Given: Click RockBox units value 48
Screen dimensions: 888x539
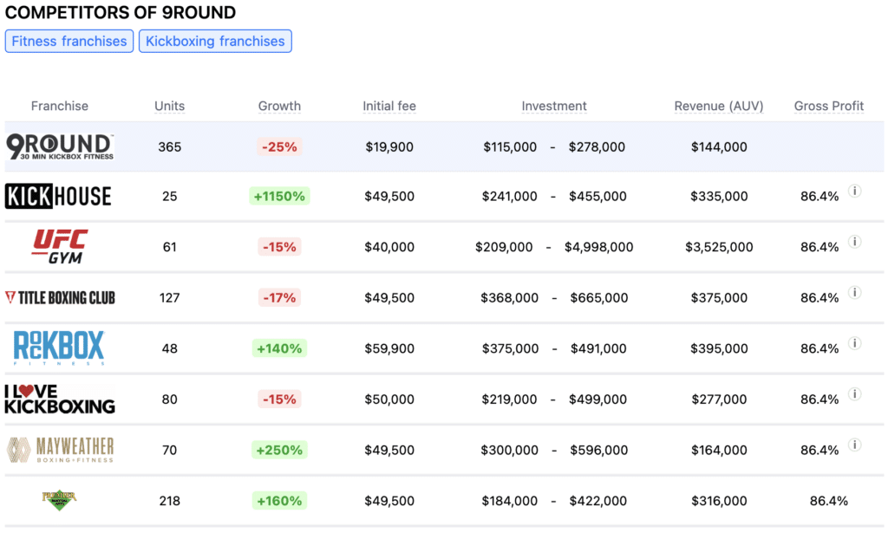Looking at the screenshot, I should click(169, 348).
